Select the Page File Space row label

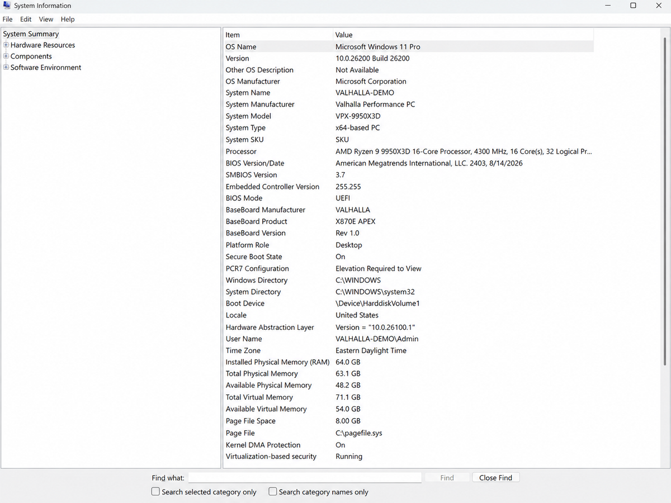tap(251, 421)
